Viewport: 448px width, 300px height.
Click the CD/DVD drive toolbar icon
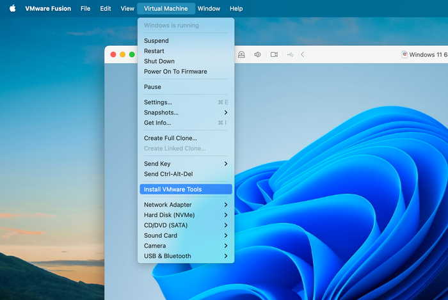241,54
